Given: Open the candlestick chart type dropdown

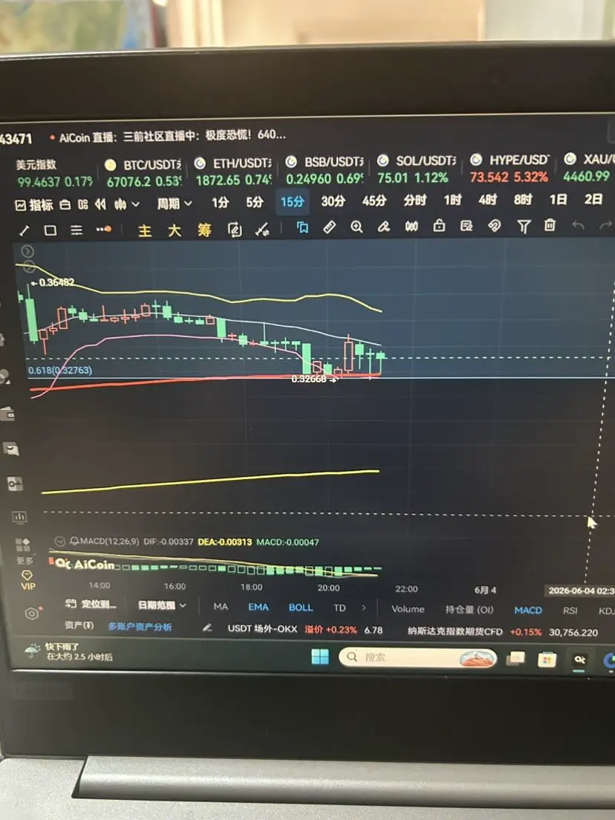Looking at the screenshot, I should [x=127, y=204].
